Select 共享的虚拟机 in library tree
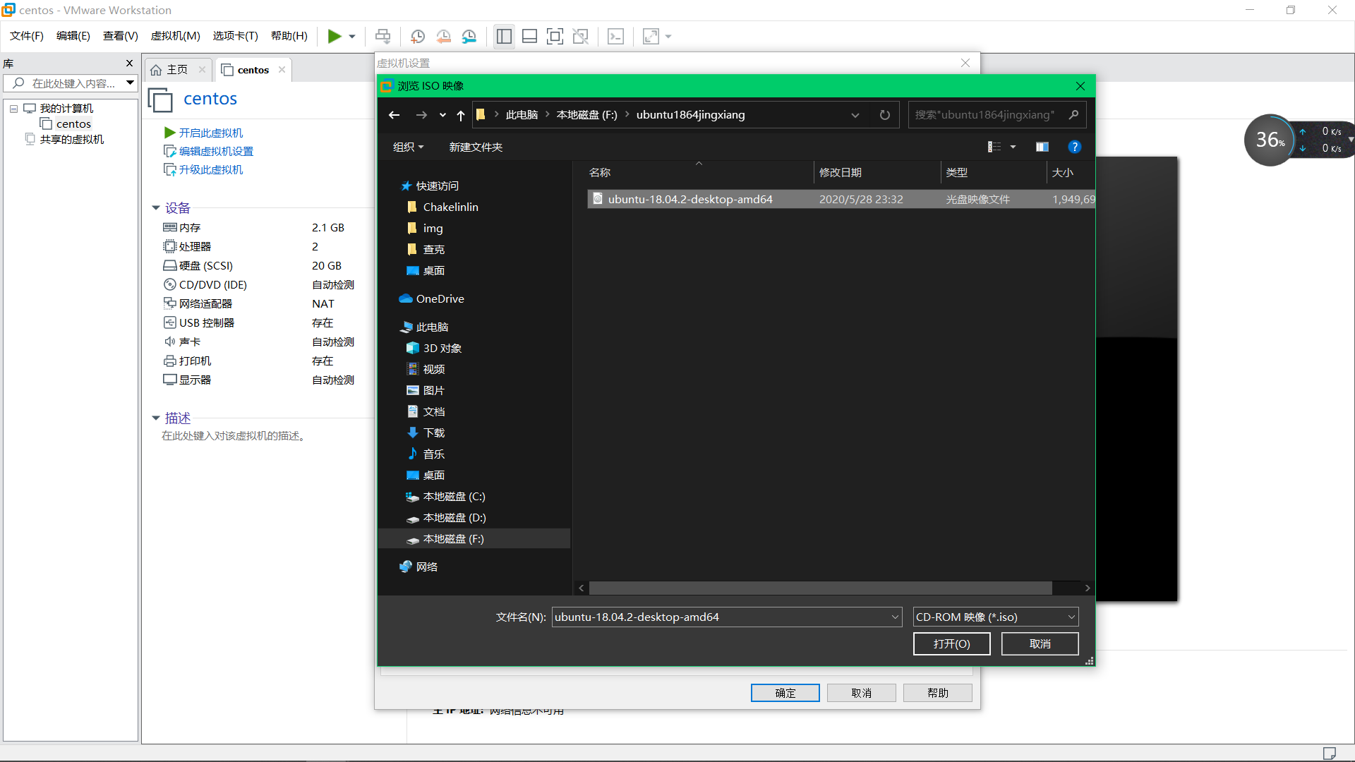The image size is (1355, 762). pos(72,140)
